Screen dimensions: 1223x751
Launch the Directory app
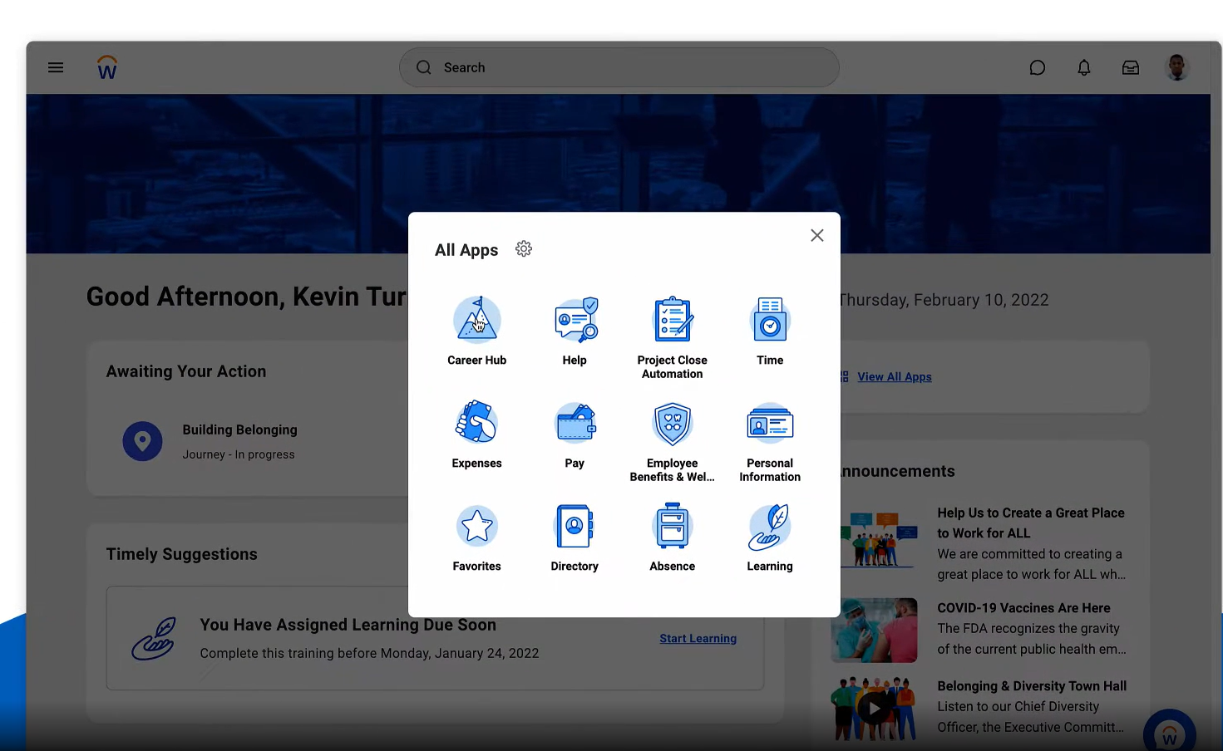pos(575,527)
